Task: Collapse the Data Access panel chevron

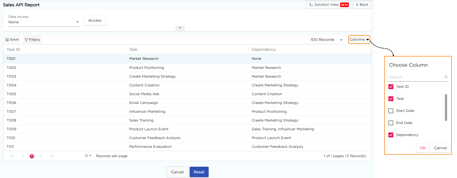Action: click(180, 28)
